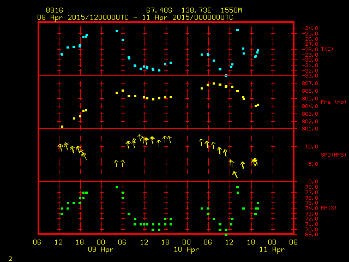Click the 10.0 wind speed axis value
This screenshot has height=262, width=349.
[x=311, y=147]
